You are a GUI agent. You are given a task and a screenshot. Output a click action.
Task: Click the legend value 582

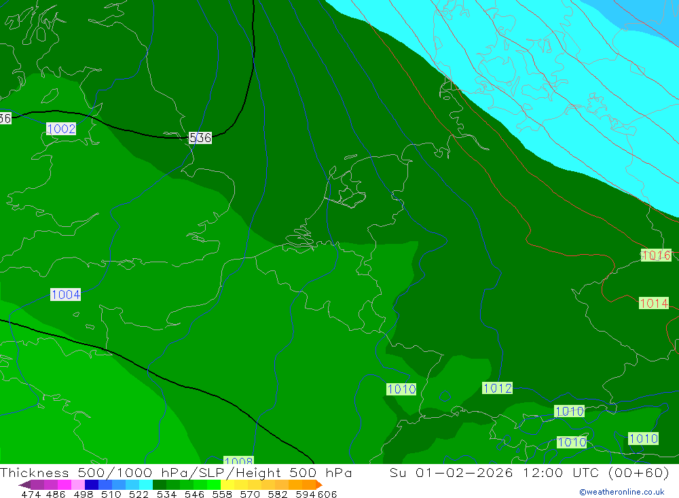click(278, 494)
